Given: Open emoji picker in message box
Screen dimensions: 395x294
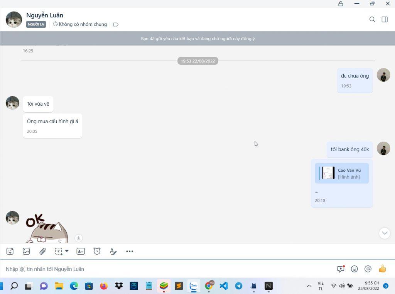Looking at the screenshot, I should click(354, 269).
